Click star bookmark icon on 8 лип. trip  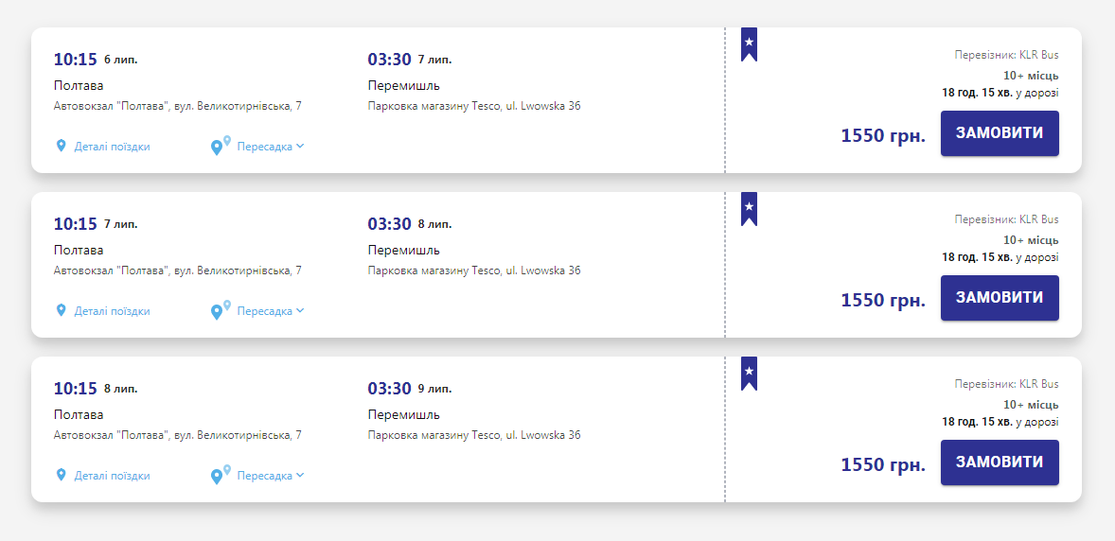pyautogui.click(x=749, y=373)
